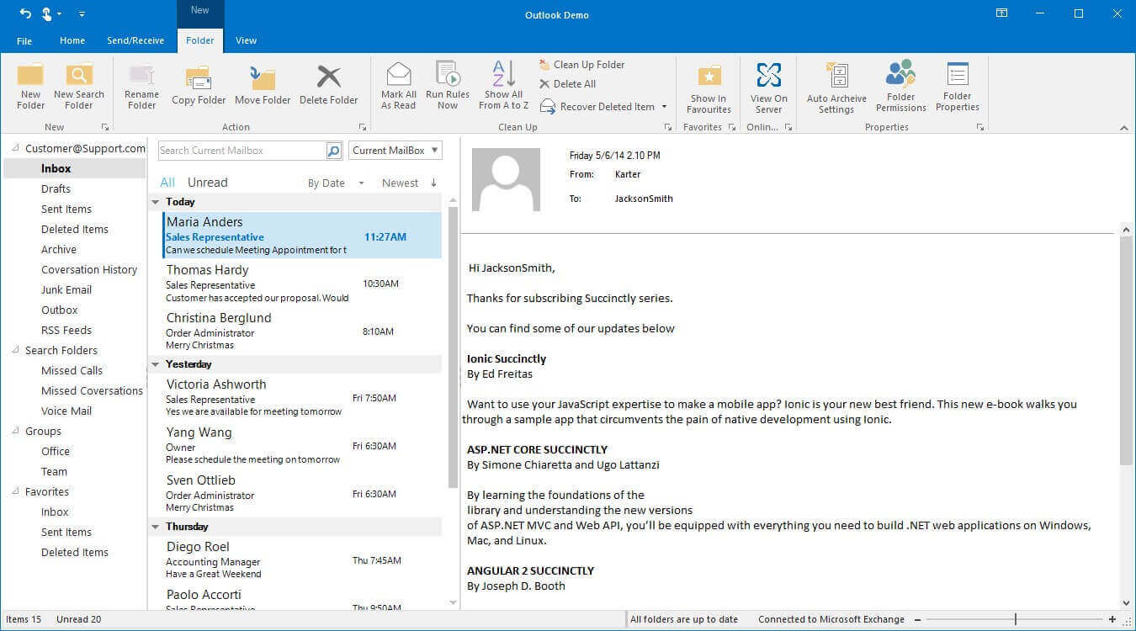Click the Show In Favourites icon
This screenshot has width=1136, height=631.
(x=709, y=76)
